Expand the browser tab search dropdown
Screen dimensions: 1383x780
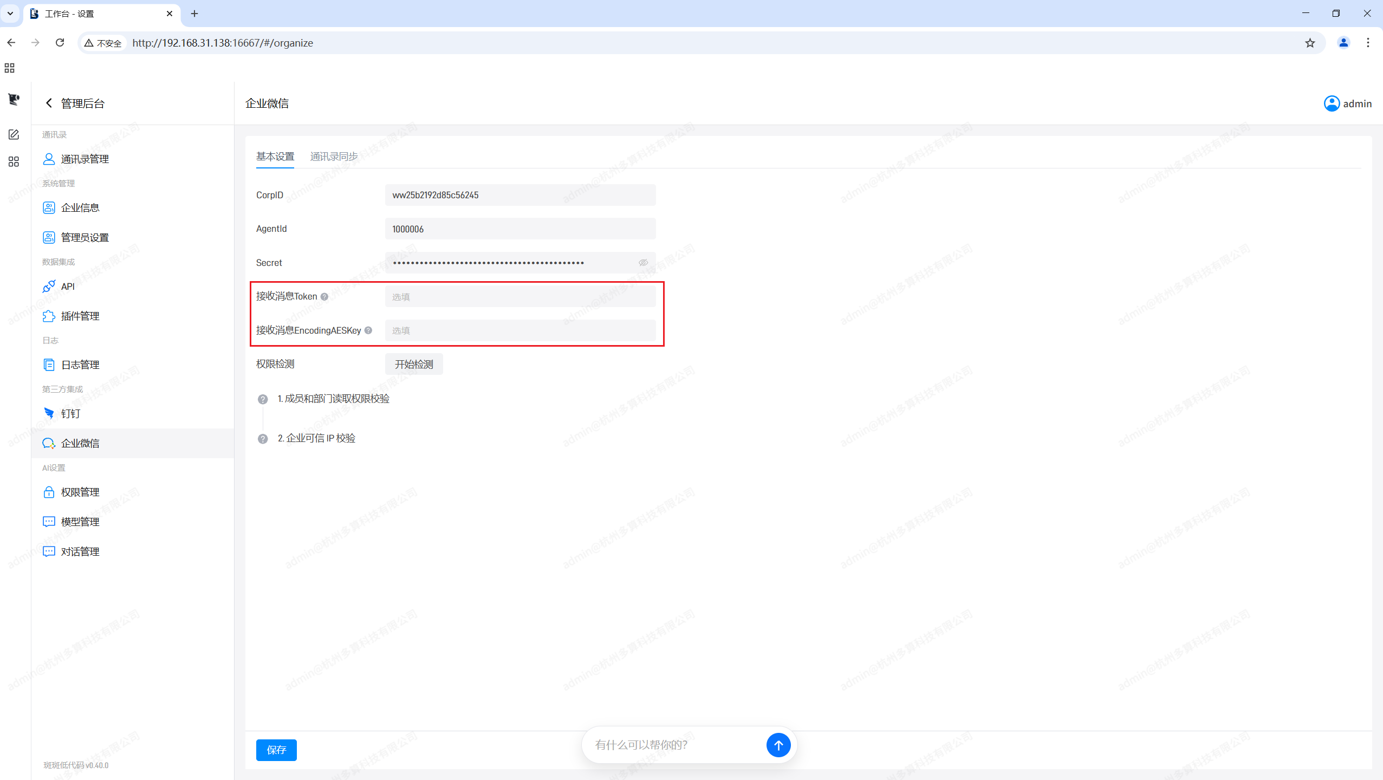tap(10, 14)
